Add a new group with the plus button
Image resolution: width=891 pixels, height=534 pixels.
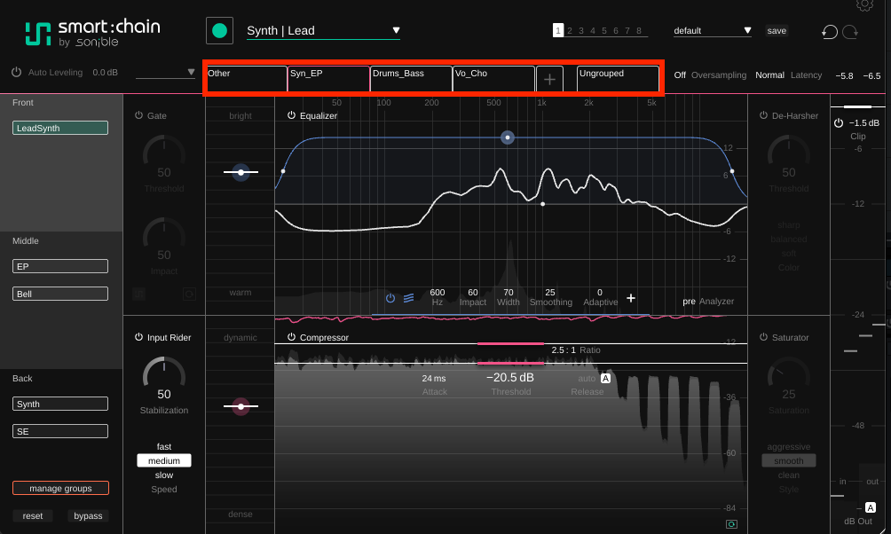click(x=549, y=79)
